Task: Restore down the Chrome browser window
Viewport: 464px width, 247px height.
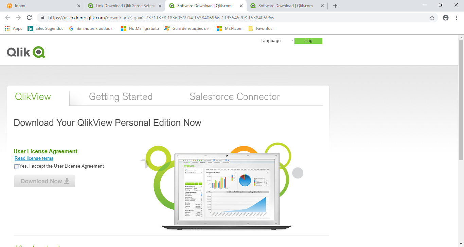Action: tap(441, 5)
